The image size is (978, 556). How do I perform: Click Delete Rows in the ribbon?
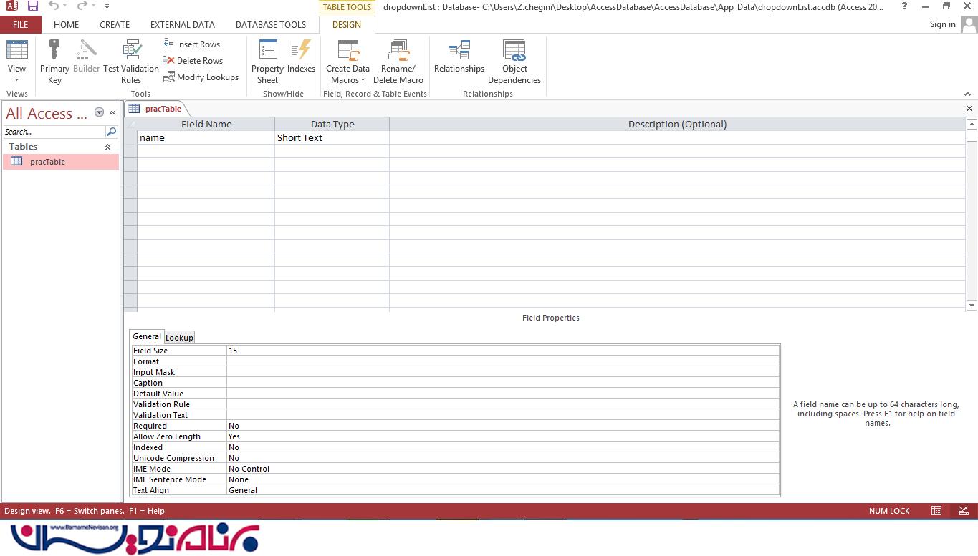193,61
